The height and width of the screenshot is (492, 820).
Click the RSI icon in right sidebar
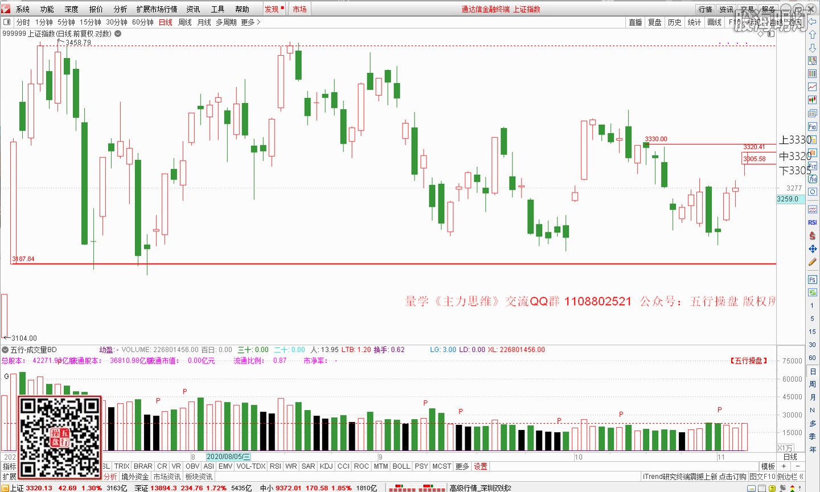[x=812, y=223]
